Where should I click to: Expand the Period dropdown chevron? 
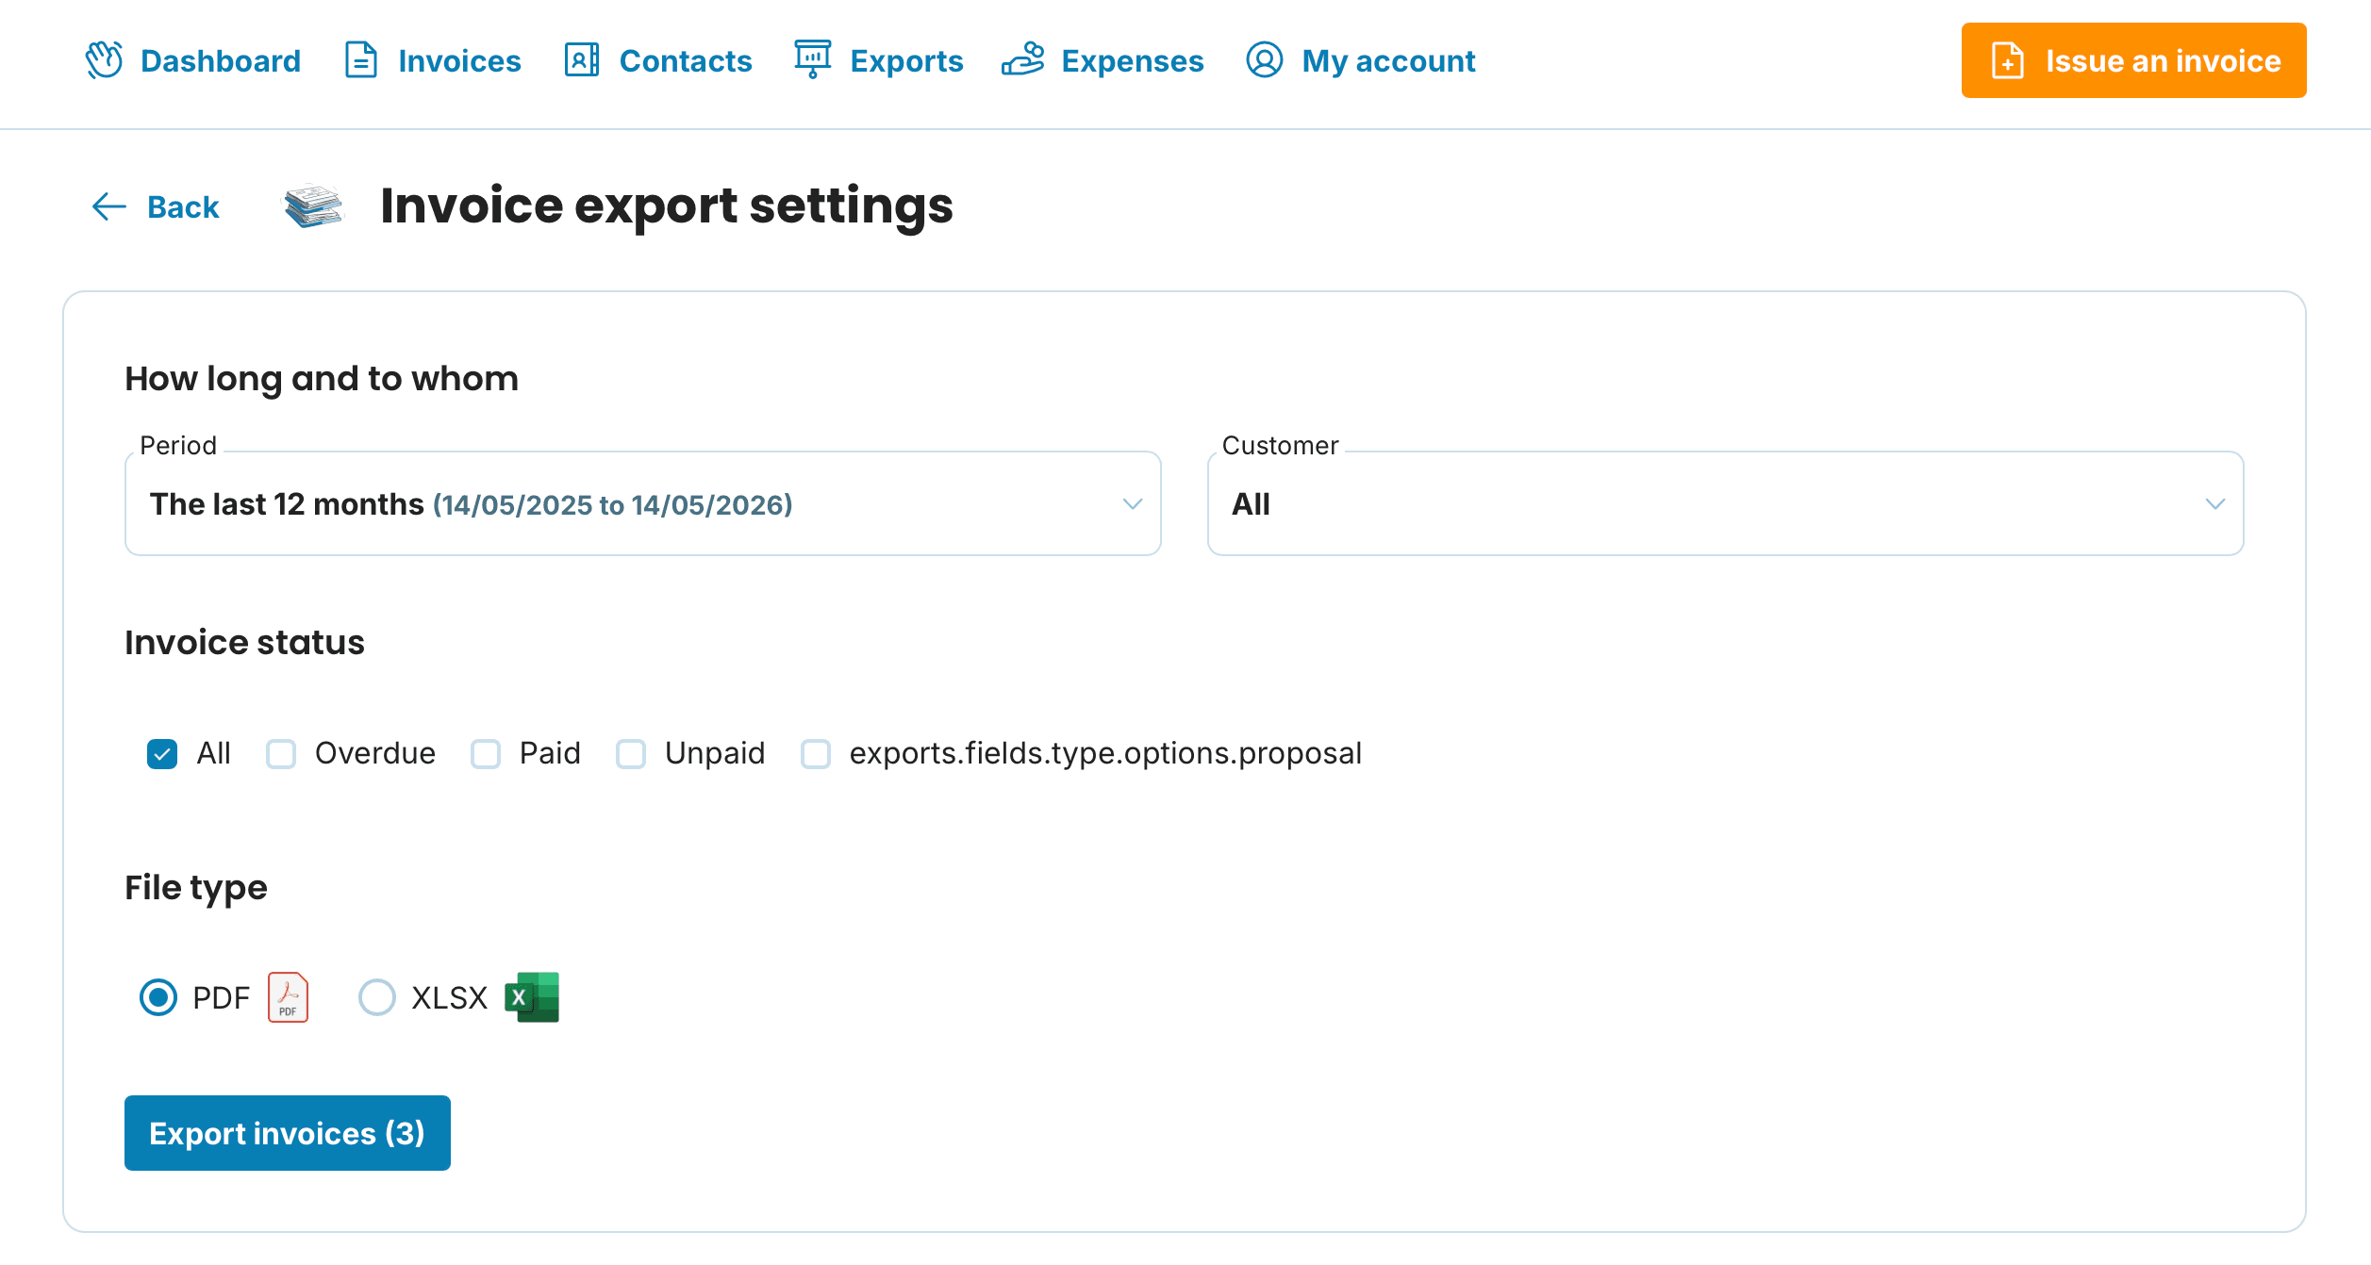tap(1133, 504)
